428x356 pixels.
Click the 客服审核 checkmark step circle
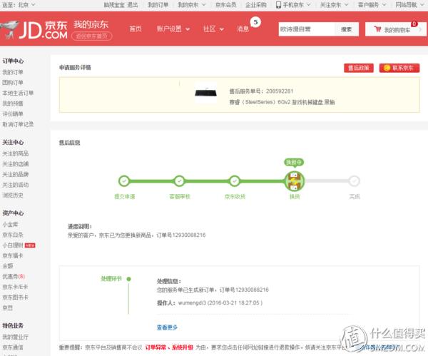coord(179,181)
